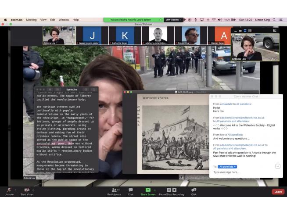287x215 pixels.
Task: Open macOS Spotlight search icon
Action: tap(275, 20)
